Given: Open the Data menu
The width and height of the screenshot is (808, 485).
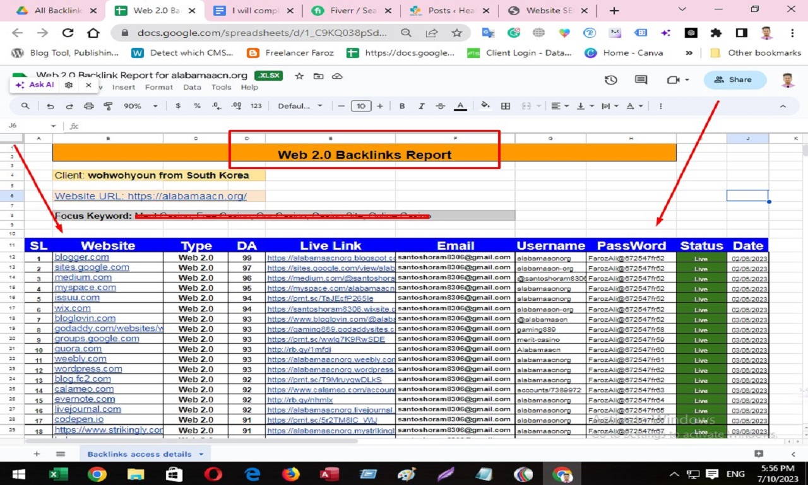Looking at the screenshot, I should [192, 87].
